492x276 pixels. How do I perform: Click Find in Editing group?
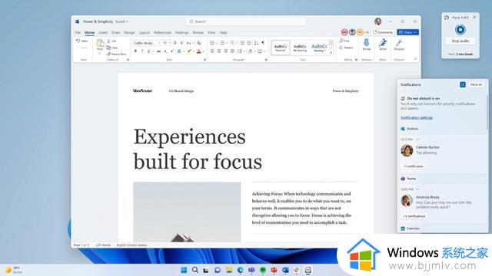344,41
